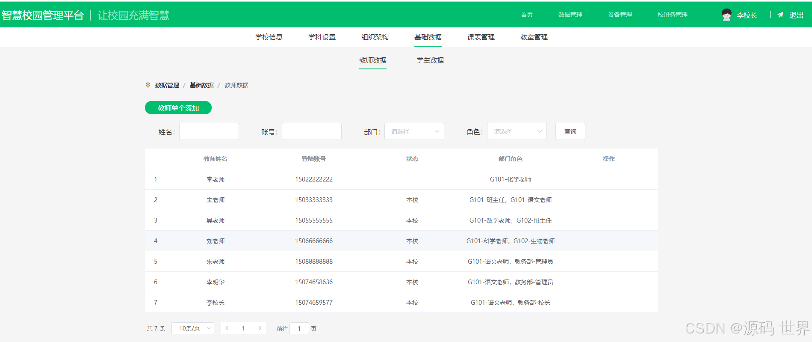This screenshot has height=342, width=812.
Task: Click 本校 status in 宋老师 row
Action: click(412, 200)
